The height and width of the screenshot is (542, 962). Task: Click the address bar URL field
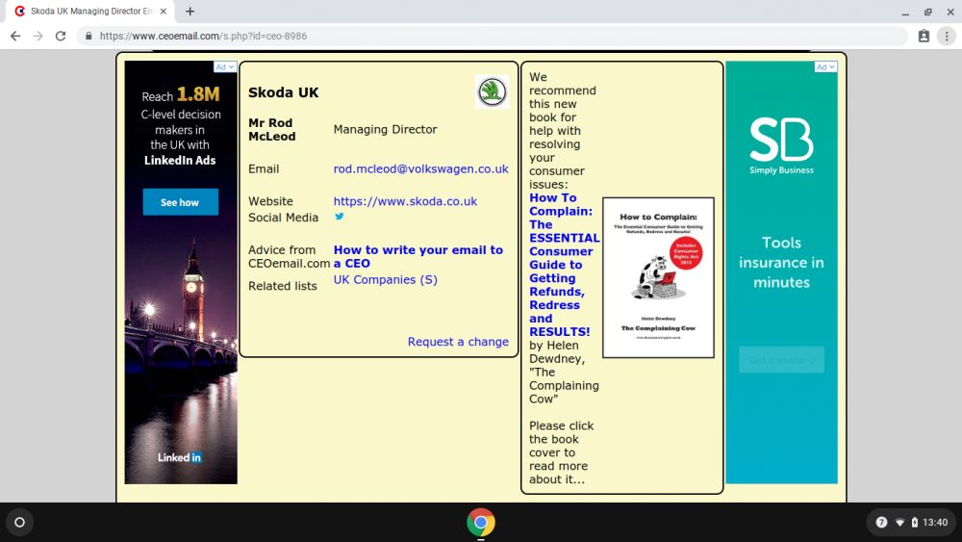pyautogui.click(x=492, y=37)
